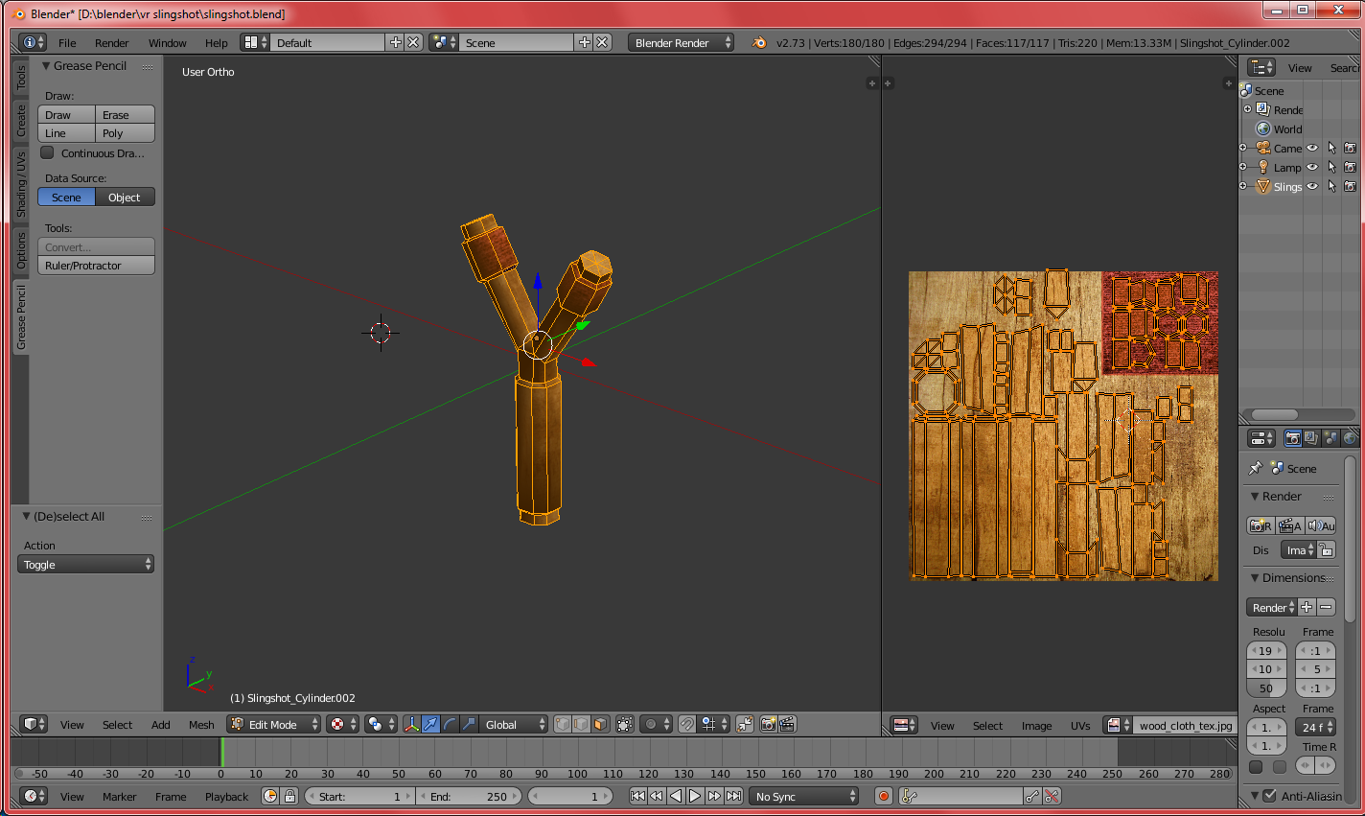The image size is (1365, 816).
Task: Click the scene browse icon before Scene field
Action: point(443,42)
